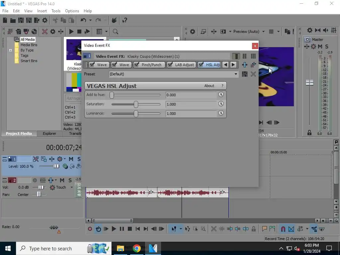
Task: Solo audio track 2 with S button
Action: 70,180
